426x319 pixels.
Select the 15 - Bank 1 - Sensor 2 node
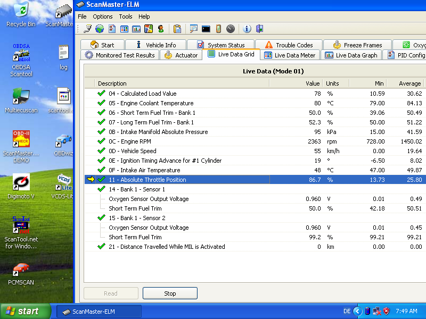(137, 218)
